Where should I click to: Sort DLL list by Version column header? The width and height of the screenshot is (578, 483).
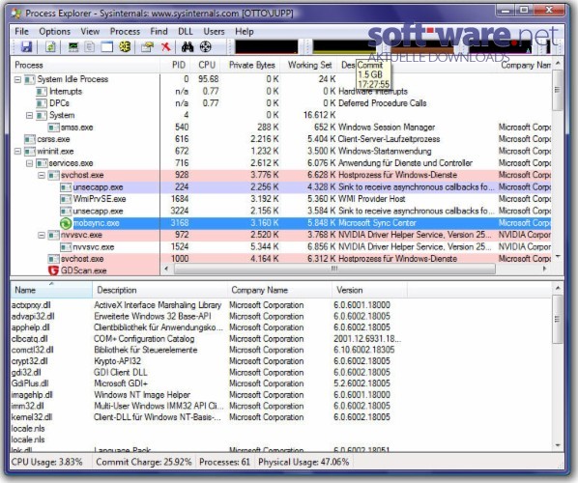click(x=369, y=291)
